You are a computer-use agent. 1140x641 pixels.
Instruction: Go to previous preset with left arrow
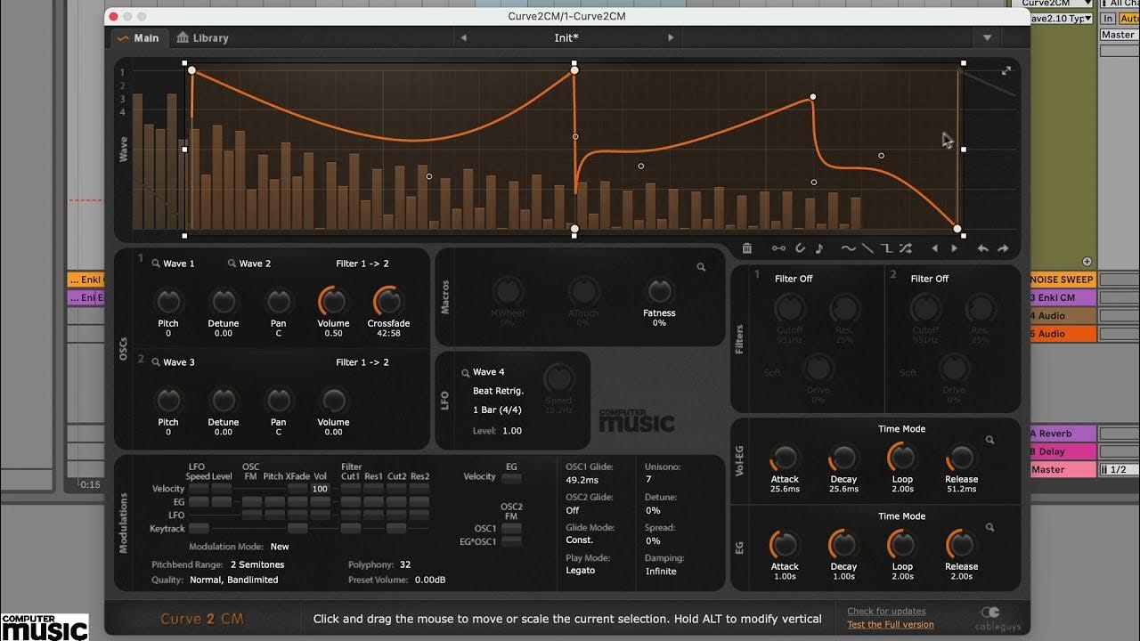tap(463, 38)
